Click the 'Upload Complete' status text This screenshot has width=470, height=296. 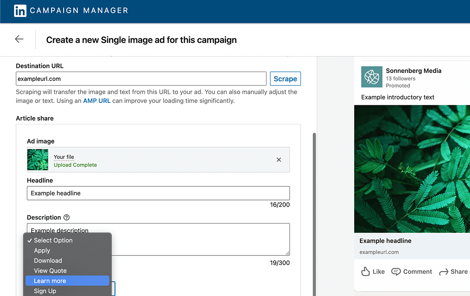pos(75,165)
